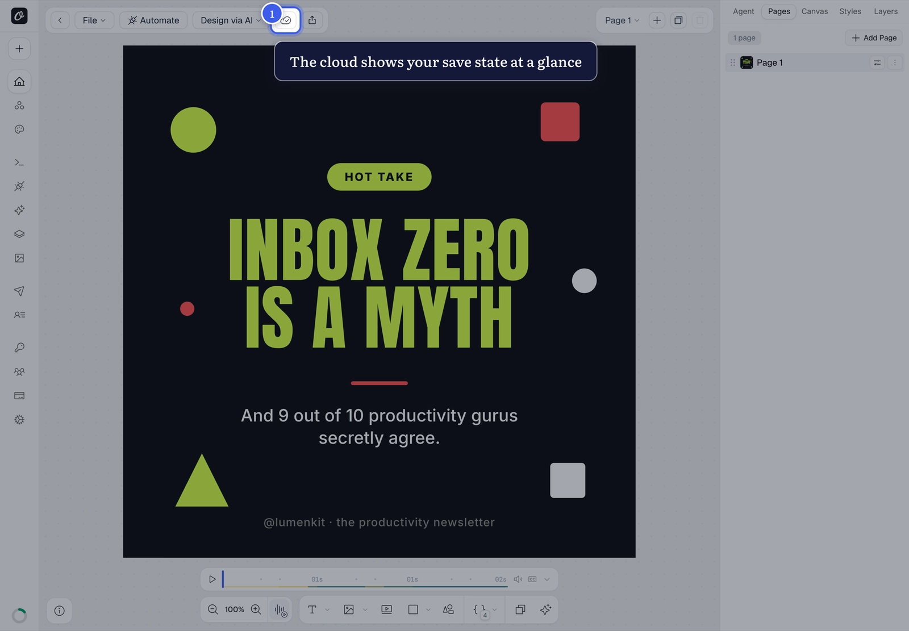Select the rectangle shape tool
The image size is (909, 631).
(413, 609)
